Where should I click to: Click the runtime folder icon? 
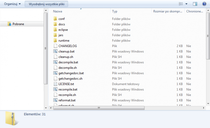(55, 41)
